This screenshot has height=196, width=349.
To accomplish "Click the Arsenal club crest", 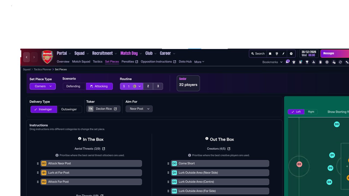I will click(x=47, y=57).
